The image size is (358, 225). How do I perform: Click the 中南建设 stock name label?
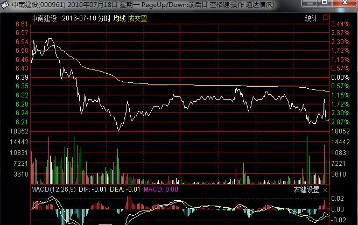(x=44, y=18)
